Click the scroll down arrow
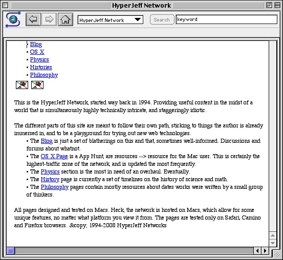This screenshot has height=260, width=283. tap(273, 243)
